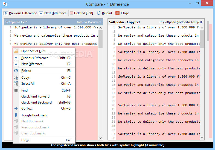Click the reload icon in context menu
This screenshot has width=215, height=150.
(16, 71)
